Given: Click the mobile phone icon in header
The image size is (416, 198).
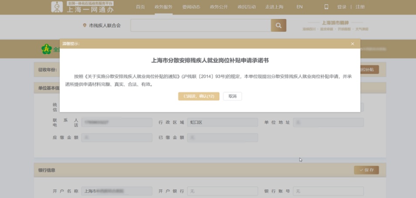Looking at the screenshot, I should pyautogui.click(x=326, y=7).
